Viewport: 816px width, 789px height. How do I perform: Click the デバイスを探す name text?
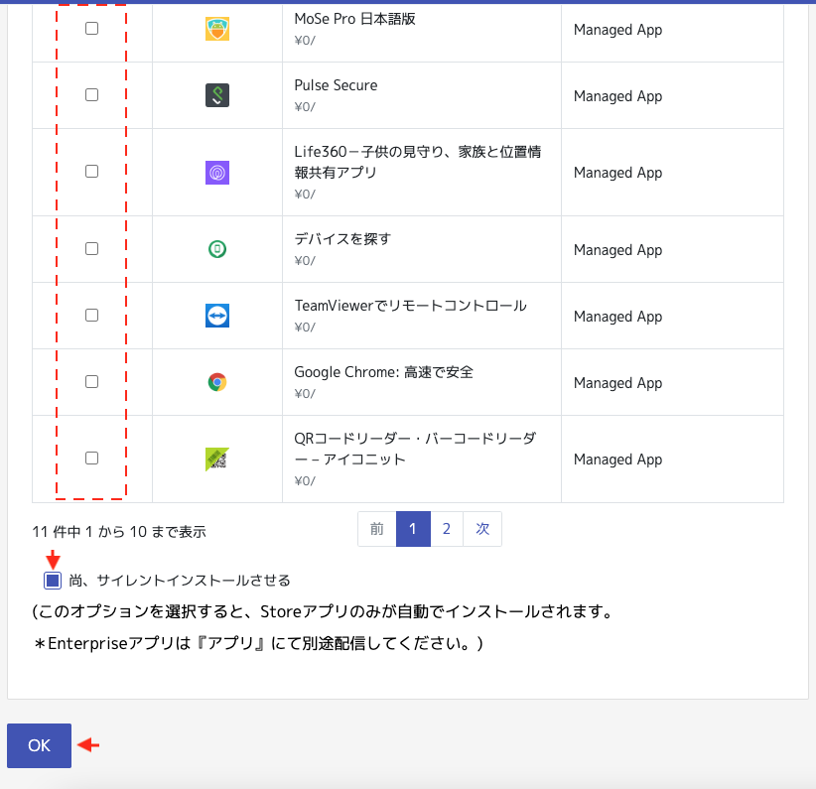tap(342, 239)
